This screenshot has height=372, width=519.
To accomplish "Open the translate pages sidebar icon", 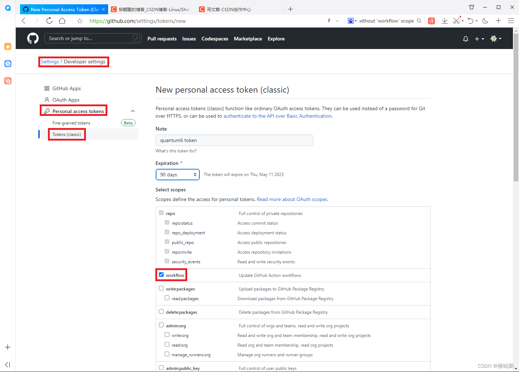I will coord(8,81).
